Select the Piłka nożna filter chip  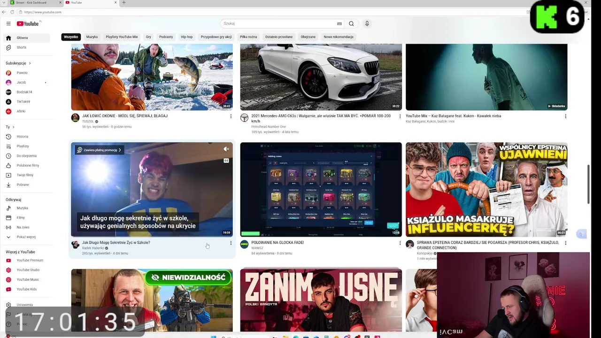[248, 37]
